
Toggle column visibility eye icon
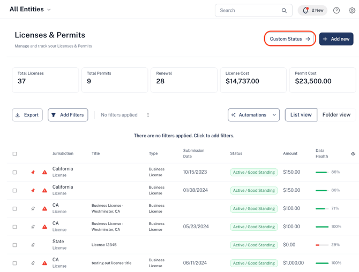pyautogui.click(x=353, y=154)
